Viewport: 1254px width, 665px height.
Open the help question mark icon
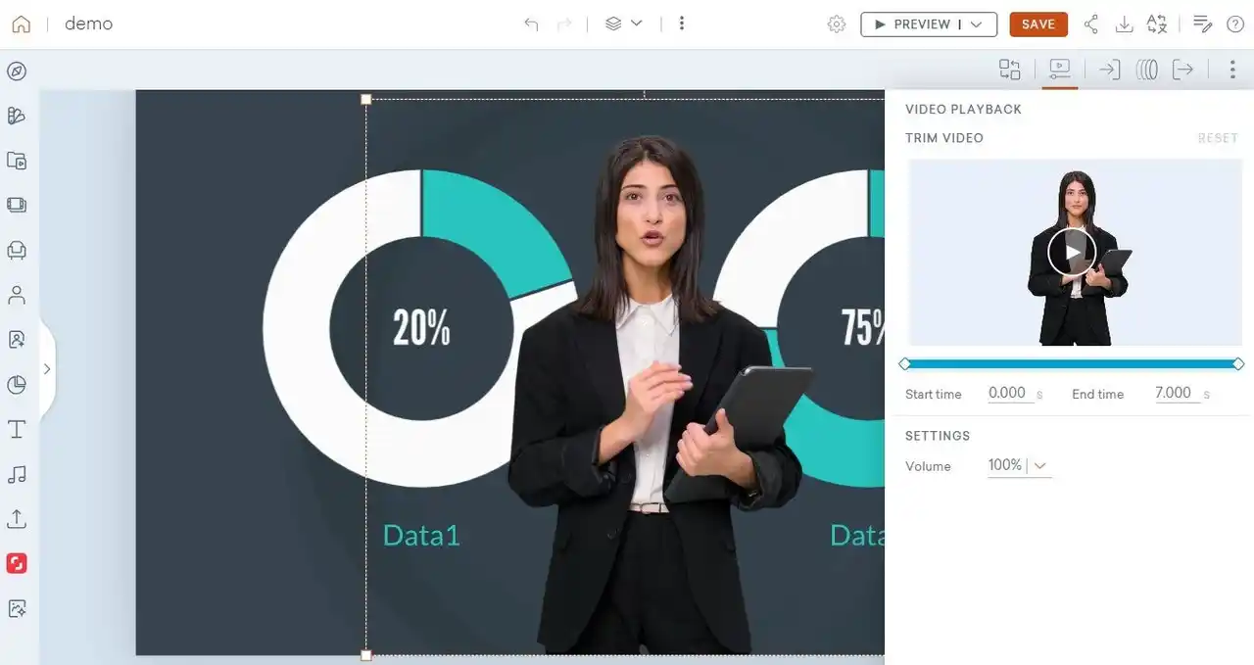coord(1235,24)
